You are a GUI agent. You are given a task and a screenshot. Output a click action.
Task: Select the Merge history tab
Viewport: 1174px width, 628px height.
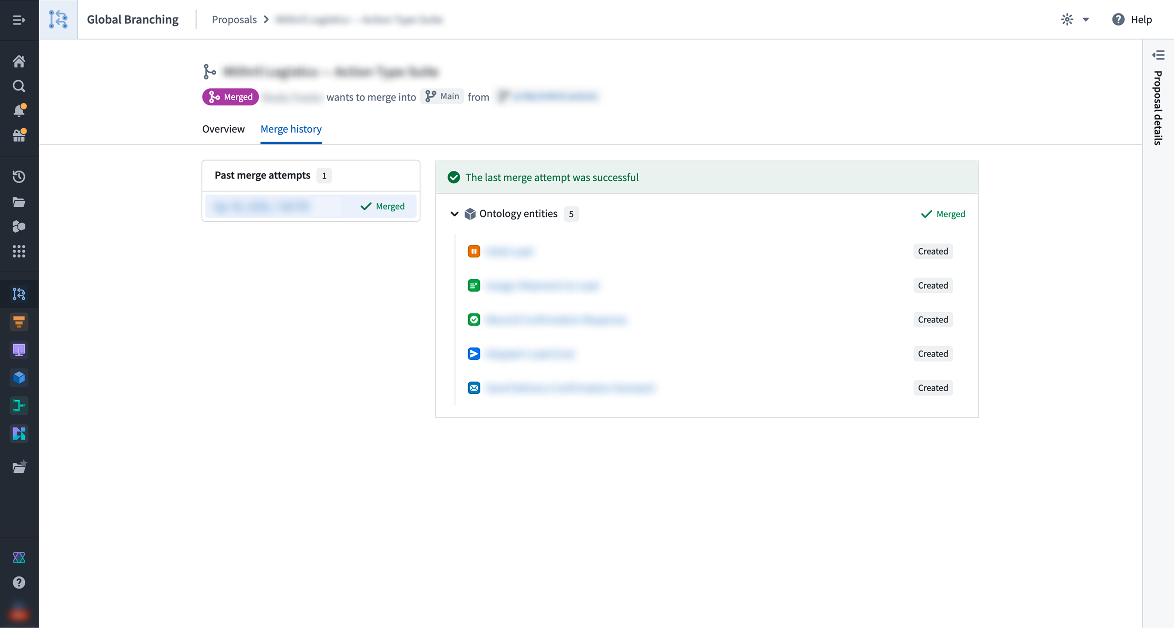pos(291,129)
